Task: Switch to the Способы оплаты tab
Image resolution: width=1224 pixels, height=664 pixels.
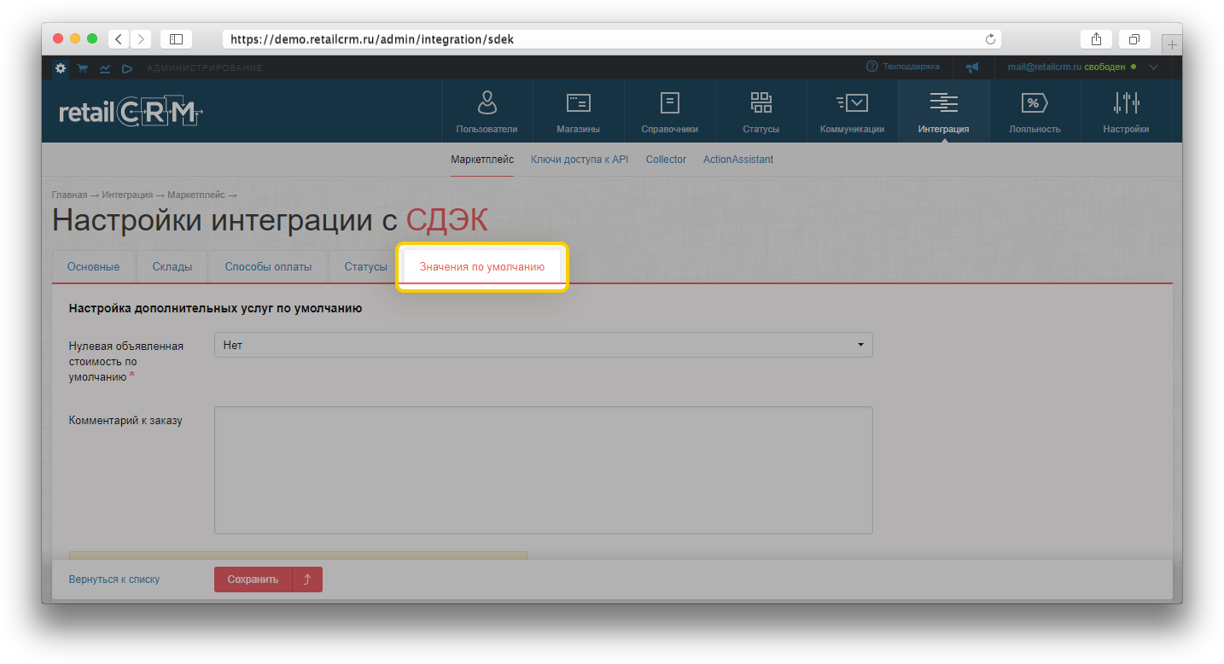Action: point(268,267)
